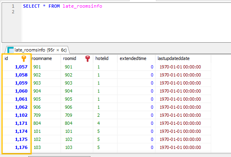Sort by the lastupdateddate column header
Screen dimensions: 231x157
[183, 58]
